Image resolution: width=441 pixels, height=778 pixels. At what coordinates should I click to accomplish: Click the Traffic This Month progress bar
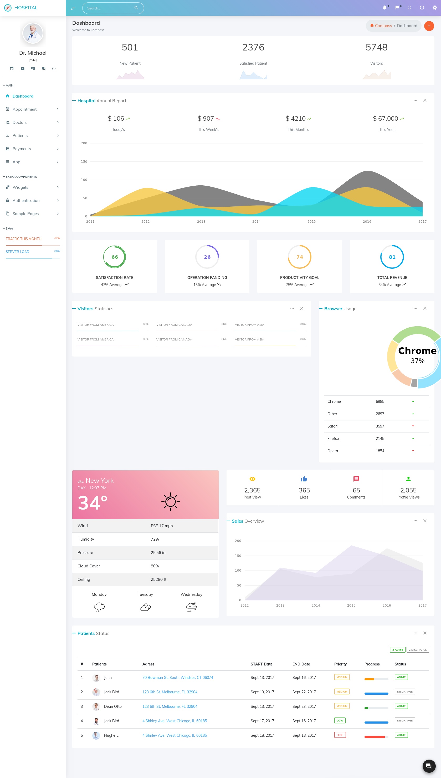coord(33,245)
